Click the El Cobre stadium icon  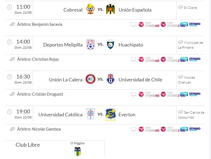click(x=181, y=7)
